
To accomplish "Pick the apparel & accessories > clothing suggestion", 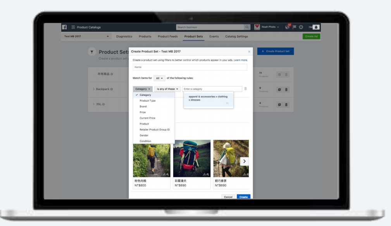I will coord(208,99).
